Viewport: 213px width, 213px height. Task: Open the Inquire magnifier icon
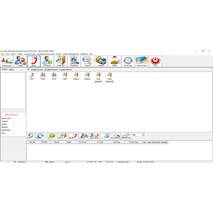[87, 61]
